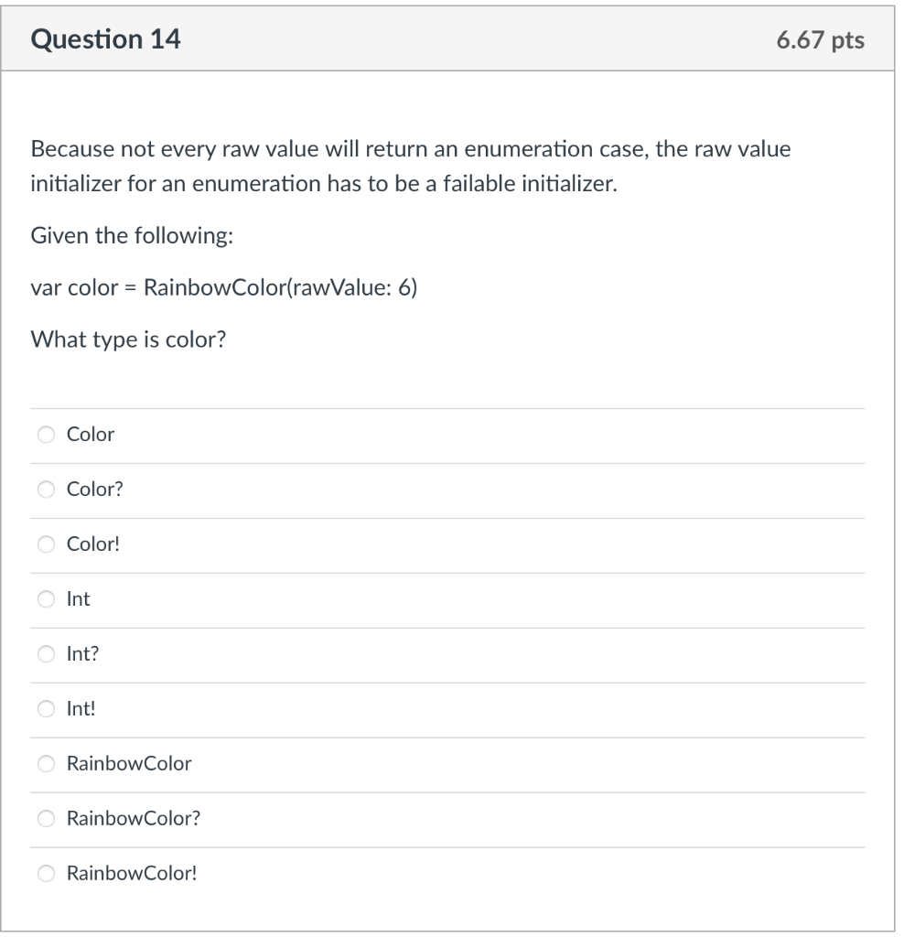Choose the RainbowColor! answer
Screen dimensions: 904x937
pos(46,874)
